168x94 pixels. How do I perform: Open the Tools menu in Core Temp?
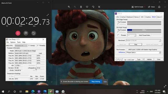click(x=19, y=42)
